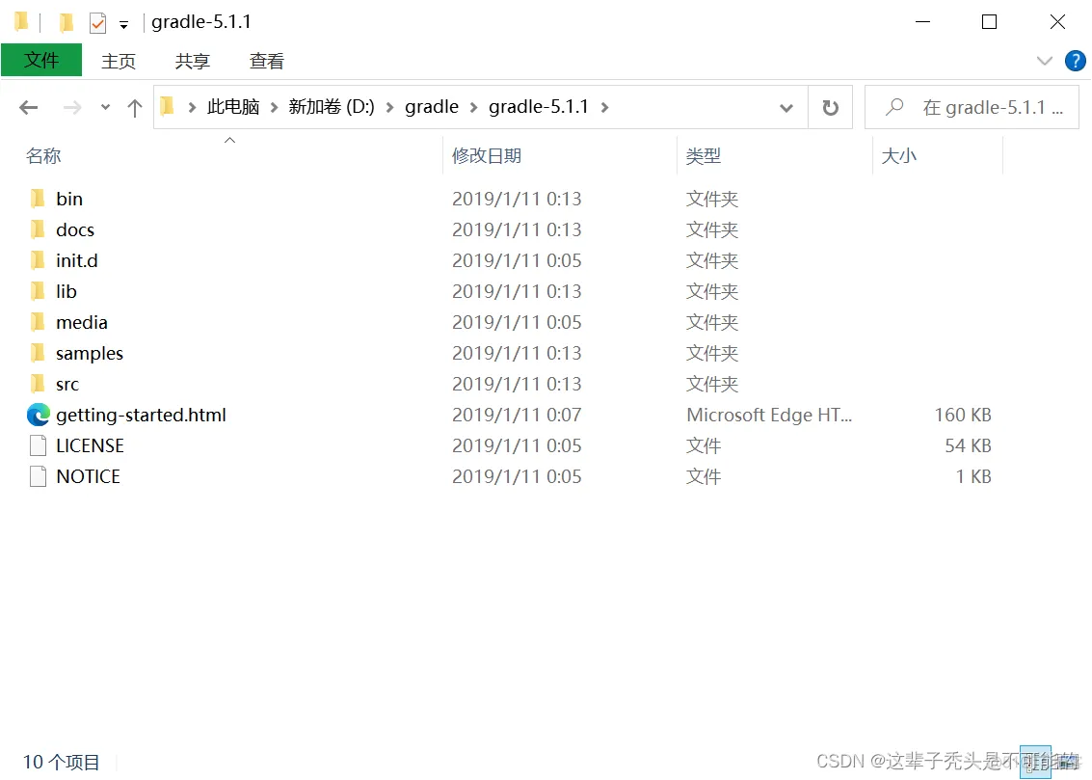This screenshot has width=1092, height=780.
Task: Click the media folder icon
Action: (38, 322)
